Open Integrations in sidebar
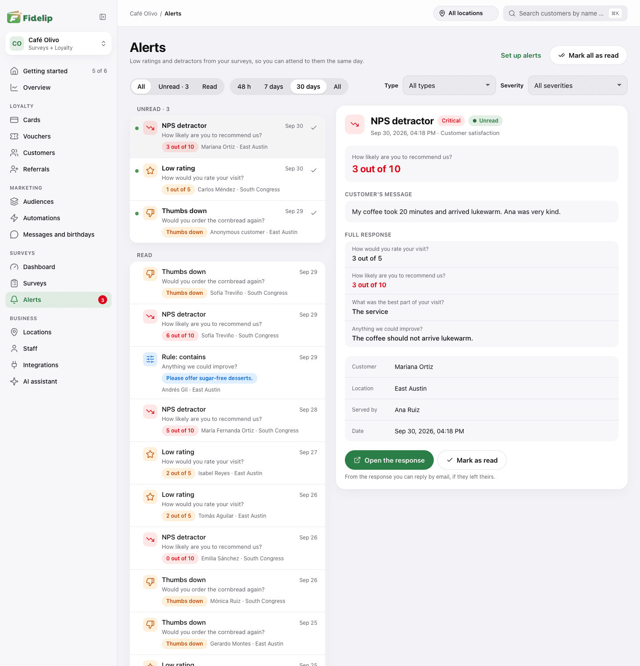 pos(58,365)
